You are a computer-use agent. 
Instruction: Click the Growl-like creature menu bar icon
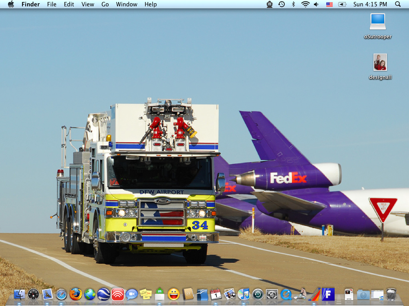(x=270, y=4)
